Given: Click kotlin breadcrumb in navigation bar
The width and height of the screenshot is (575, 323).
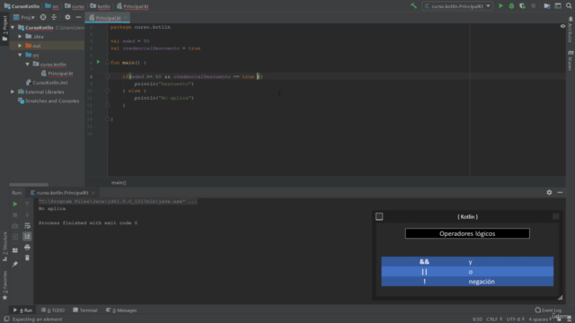Looking at the screenshot, I should click(x=100, y=6).
